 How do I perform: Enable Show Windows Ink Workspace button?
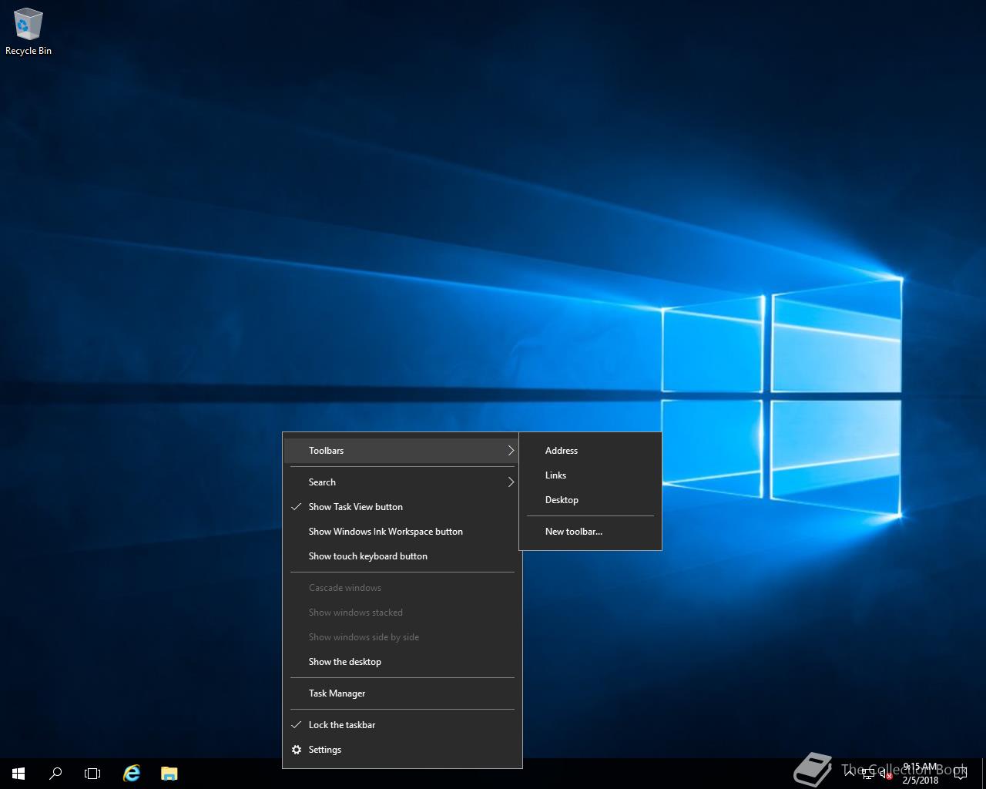pyautogui.click(x=402, y=532)
